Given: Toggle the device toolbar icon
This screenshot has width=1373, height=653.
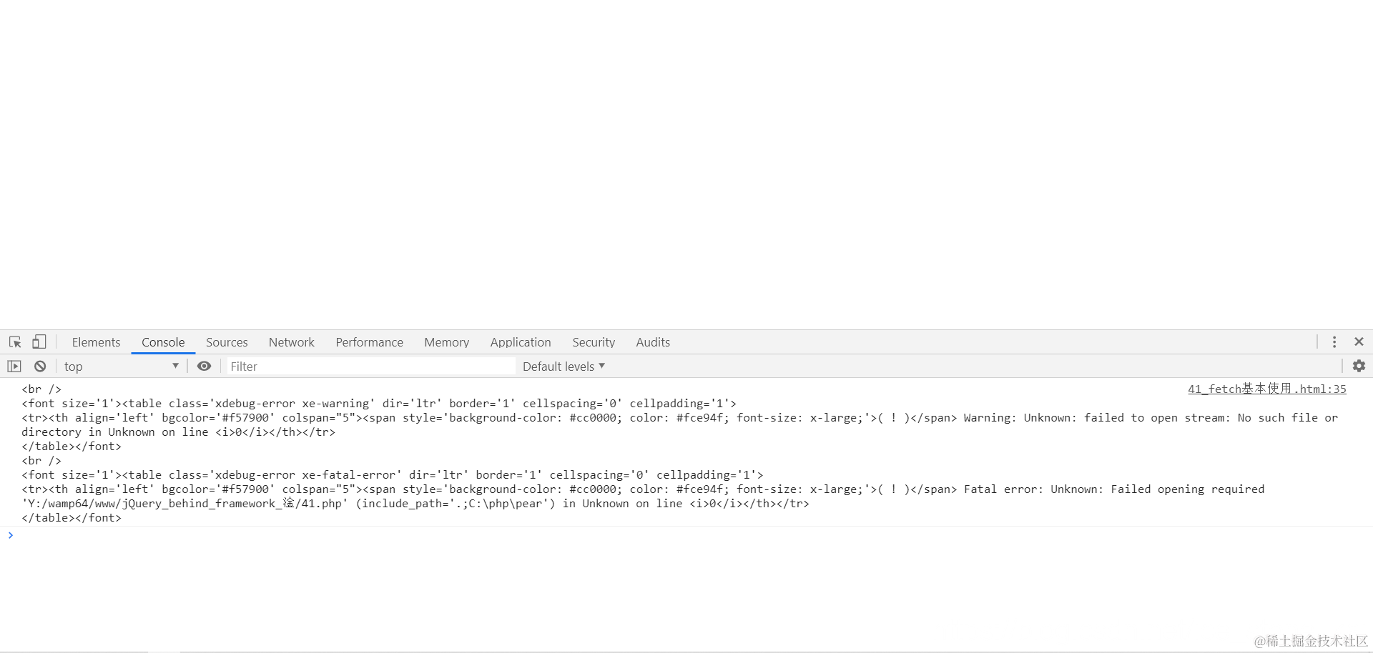Looking at the screenshot, I should click(x=39, y=342).
